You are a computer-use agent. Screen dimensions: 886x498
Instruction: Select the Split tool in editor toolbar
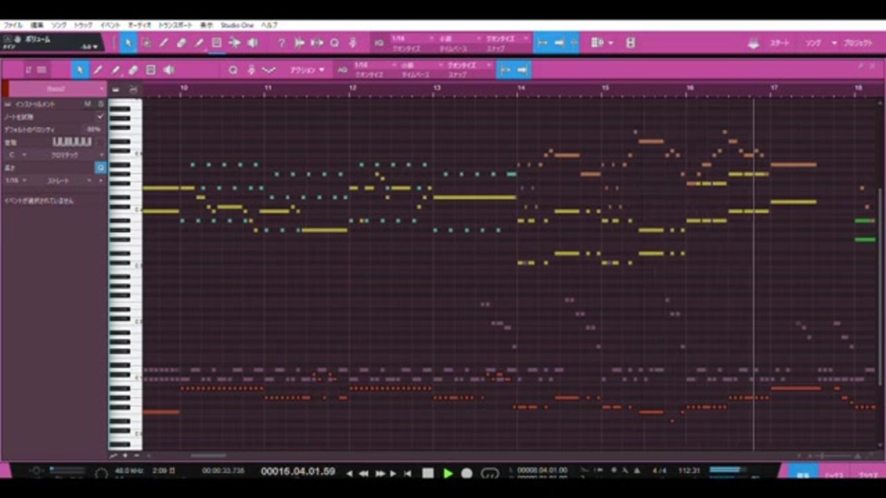click(x=98, y=70)
